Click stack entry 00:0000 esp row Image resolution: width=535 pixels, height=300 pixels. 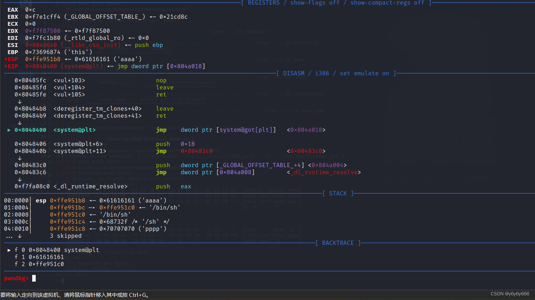tap(85, 201)
